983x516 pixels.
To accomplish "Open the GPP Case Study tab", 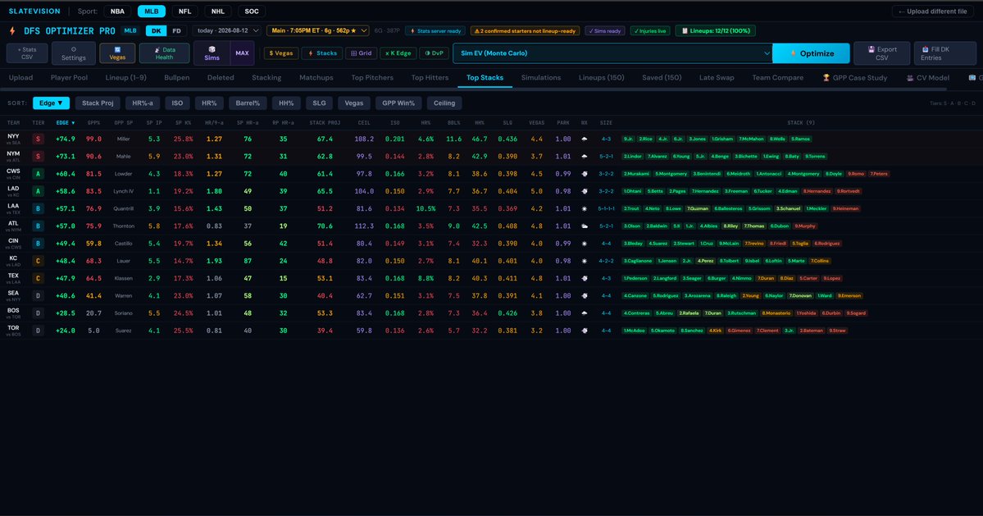I will [855, 78].
